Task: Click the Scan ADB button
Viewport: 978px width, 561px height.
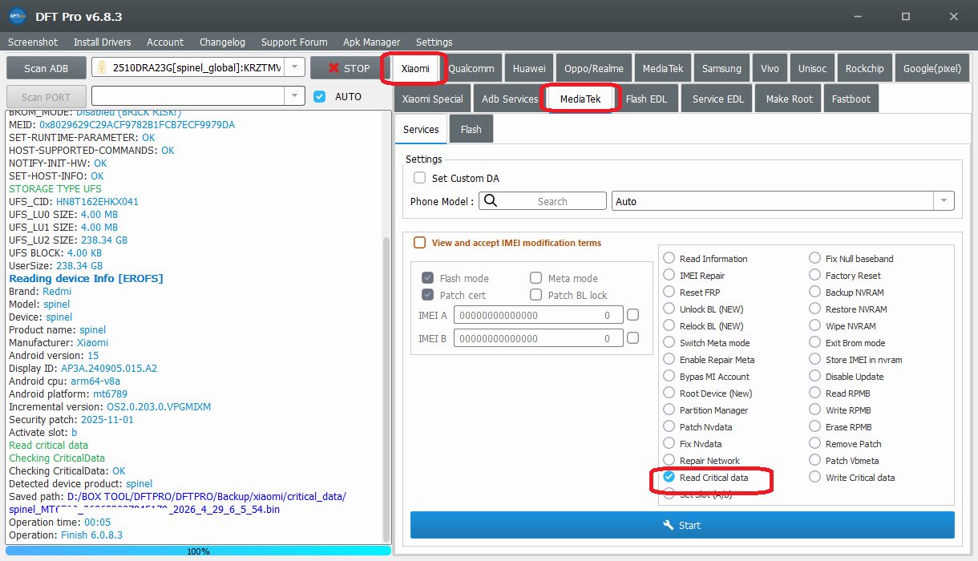Action: 46,68
